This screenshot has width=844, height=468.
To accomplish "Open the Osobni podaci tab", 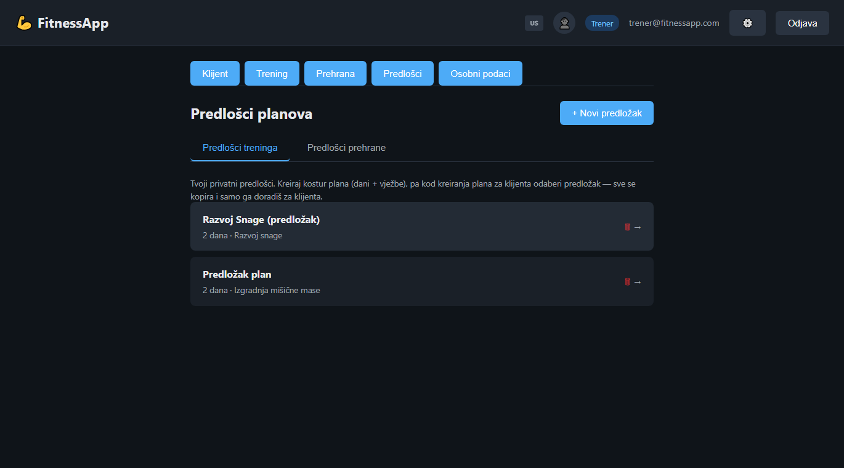I will click(481, 73).
